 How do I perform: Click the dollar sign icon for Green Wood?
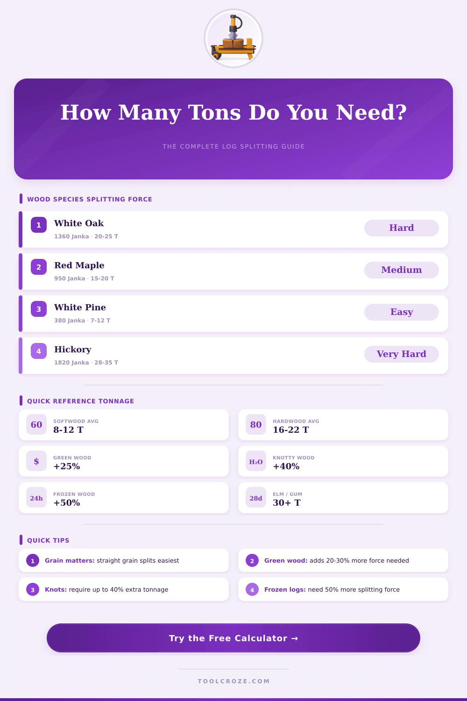(36, 461)
